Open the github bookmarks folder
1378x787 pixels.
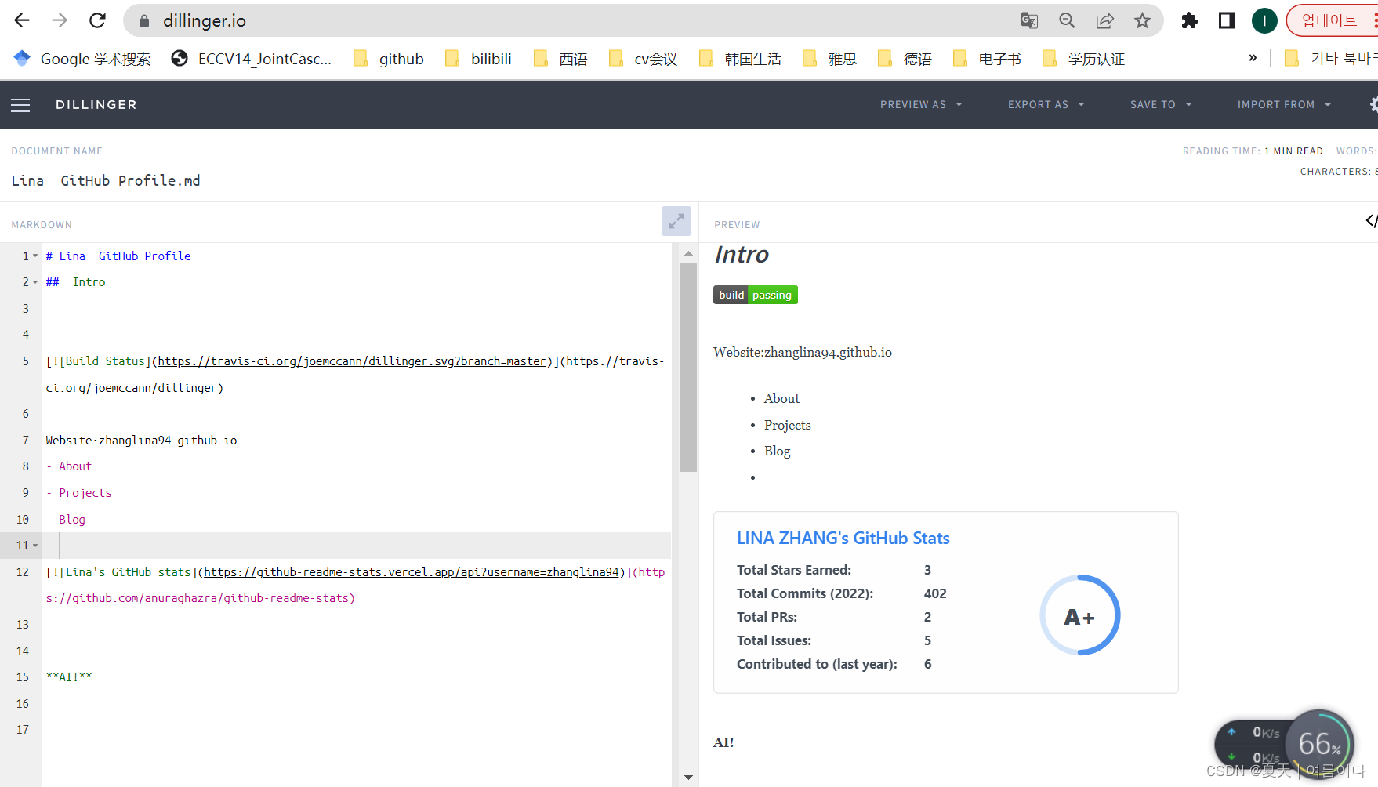pos(389,59)
